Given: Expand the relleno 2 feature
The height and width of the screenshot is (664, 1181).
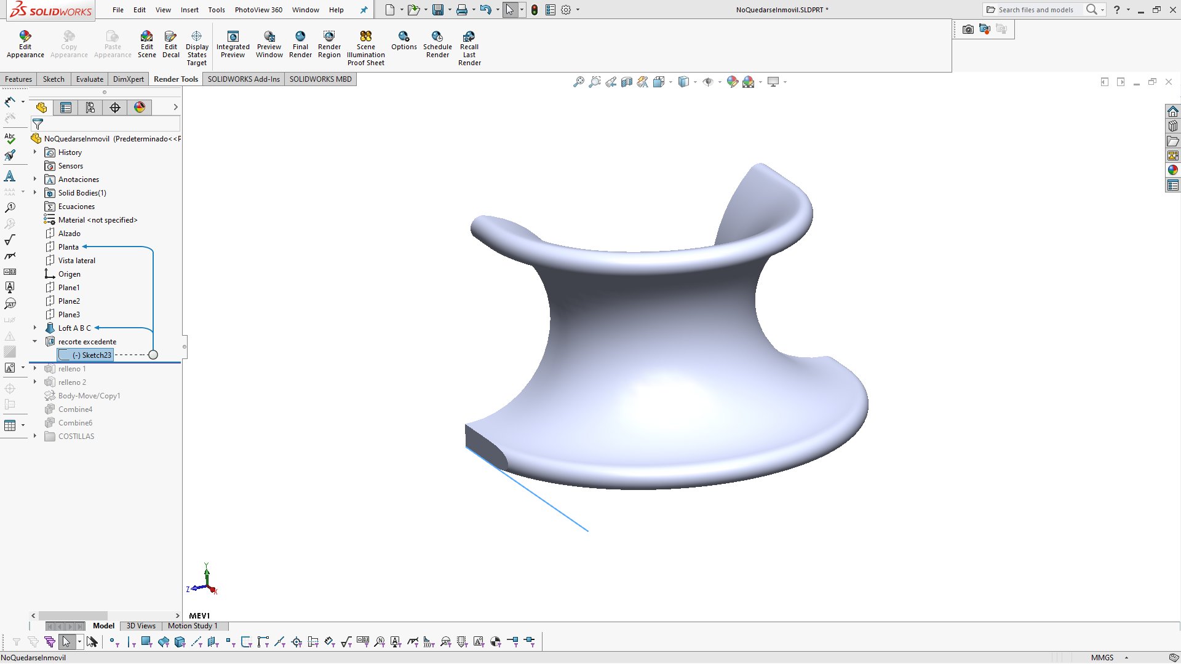Looking at the screenshot, I should [x=35, y=382].
